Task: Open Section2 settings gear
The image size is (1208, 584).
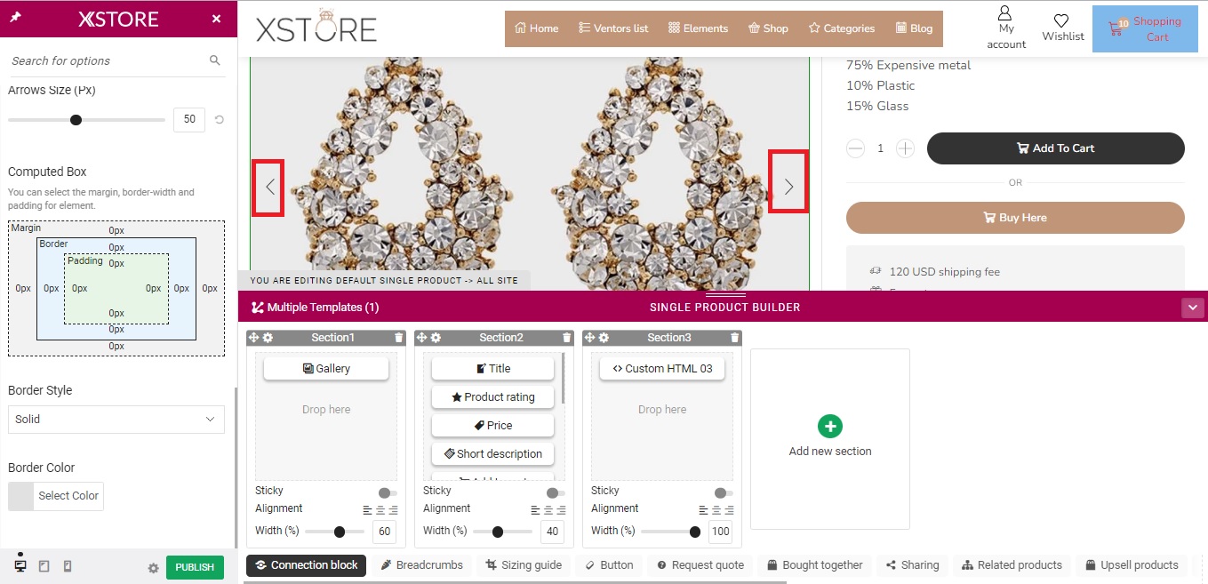Action: 436,338
